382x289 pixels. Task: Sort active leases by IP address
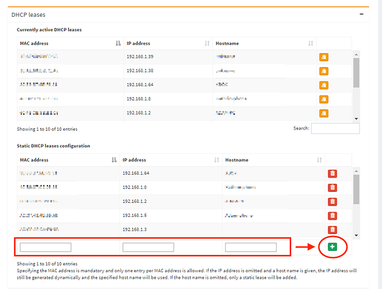pyautogui.click(x=166, y=43)
